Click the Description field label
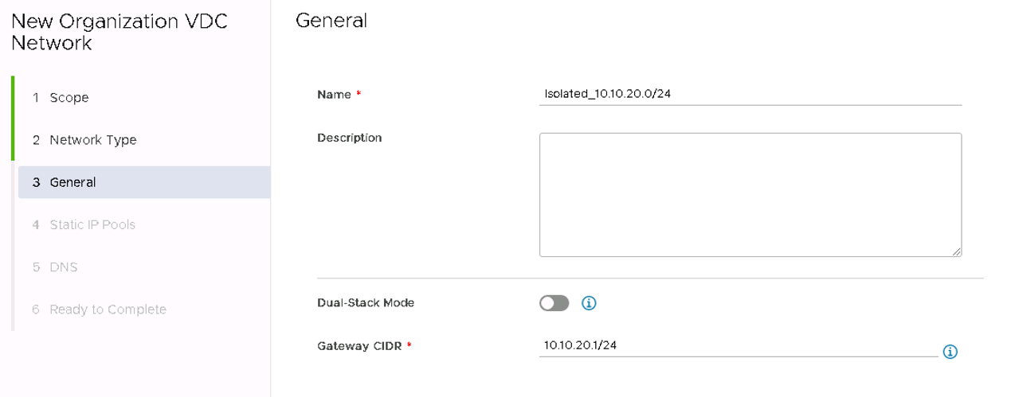This screenshot has height=397, width=1011. tap(349, 138)
